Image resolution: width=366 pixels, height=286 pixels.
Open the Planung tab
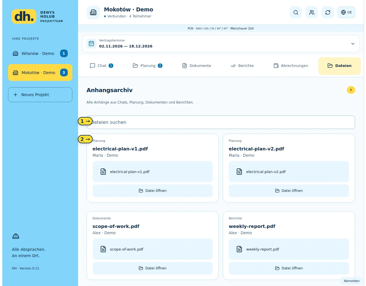148,65
